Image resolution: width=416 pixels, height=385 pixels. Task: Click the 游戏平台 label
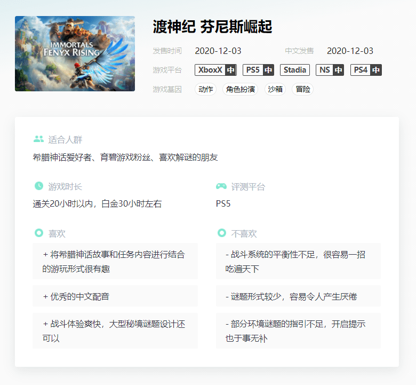pos(167,70)
